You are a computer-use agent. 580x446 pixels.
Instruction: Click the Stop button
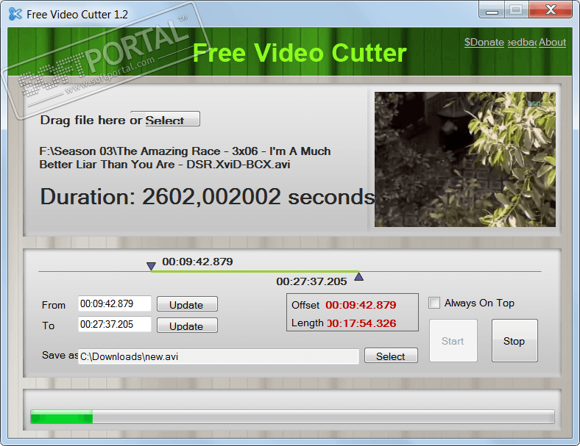pyautogui.click(x=514, y=341)
